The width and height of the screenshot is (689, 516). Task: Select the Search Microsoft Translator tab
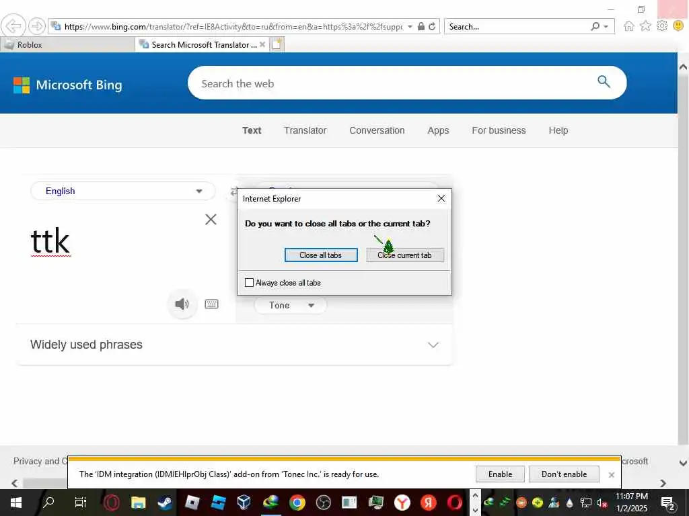coord(201,45)
